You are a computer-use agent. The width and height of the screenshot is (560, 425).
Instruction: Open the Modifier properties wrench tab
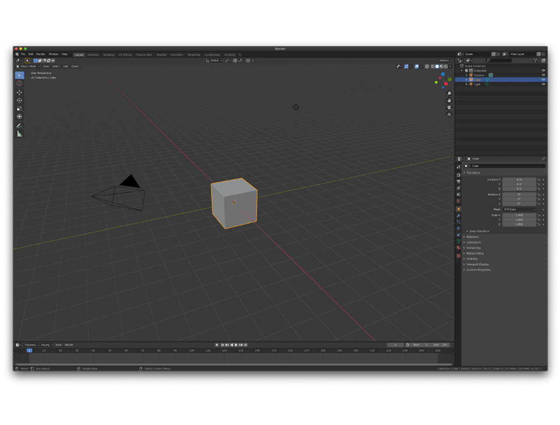tap(458, 215)
